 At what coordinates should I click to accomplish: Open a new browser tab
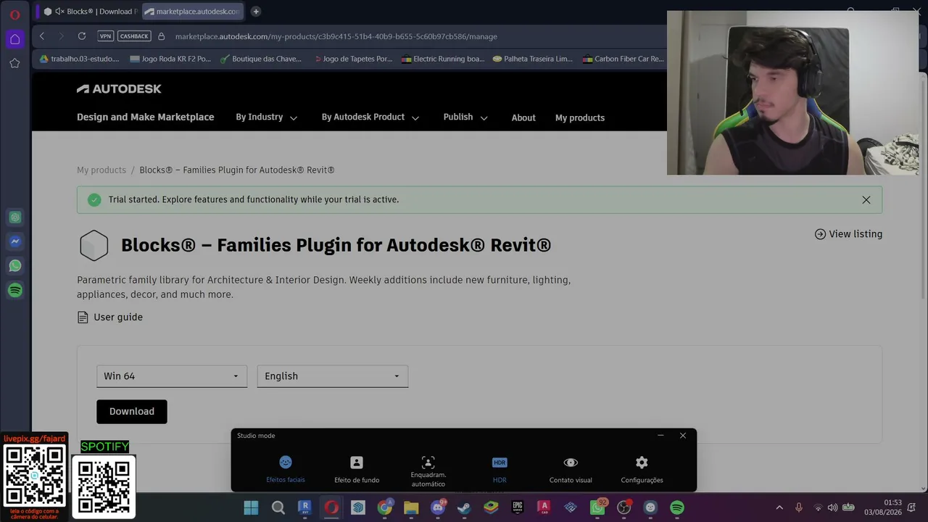(256, 12)
